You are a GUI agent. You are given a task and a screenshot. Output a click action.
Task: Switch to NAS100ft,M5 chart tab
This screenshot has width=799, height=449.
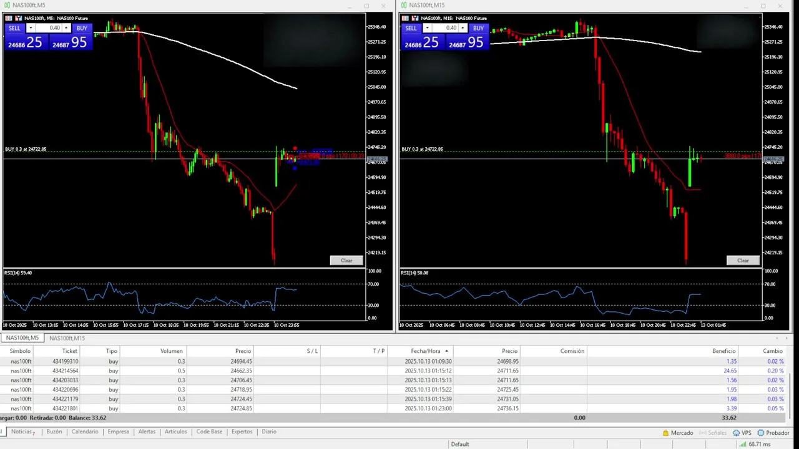22,338
